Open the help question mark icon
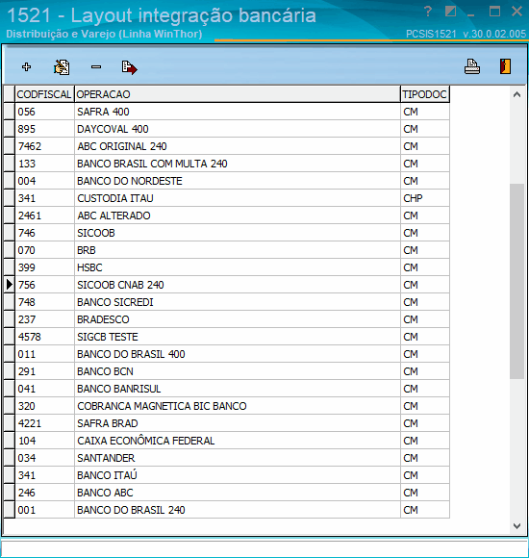 point(428,12)
